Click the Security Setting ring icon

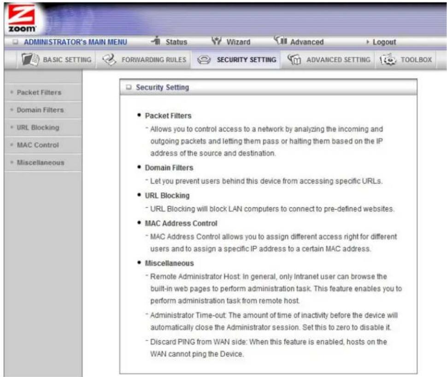point(204,60)
